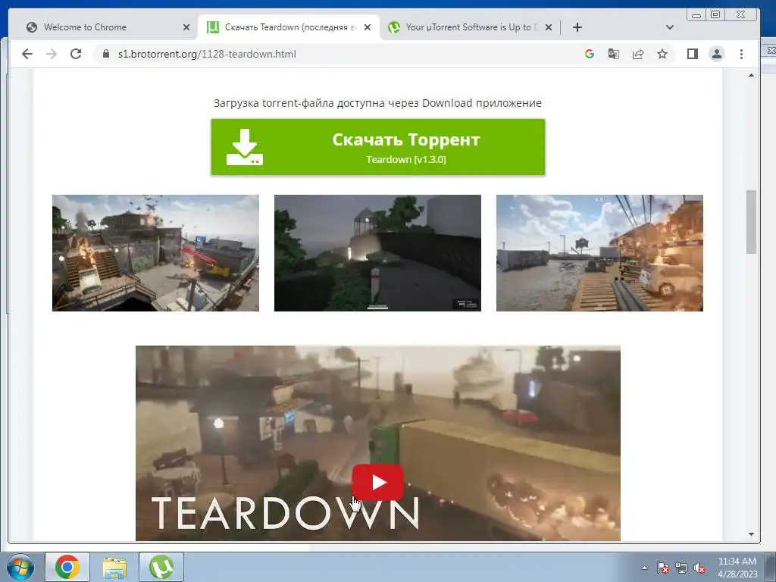
Task: Switch to the µTorrent Software tab
Action: [x=470, y=27]
